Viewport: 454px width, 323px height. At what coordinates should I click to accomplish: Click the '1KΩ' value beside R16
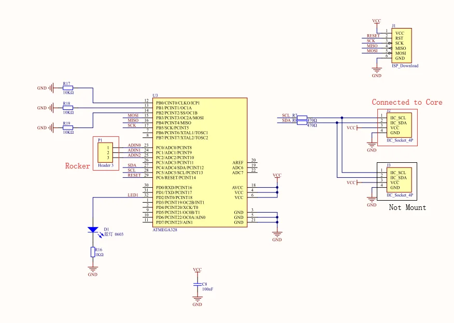coord(100,255)
